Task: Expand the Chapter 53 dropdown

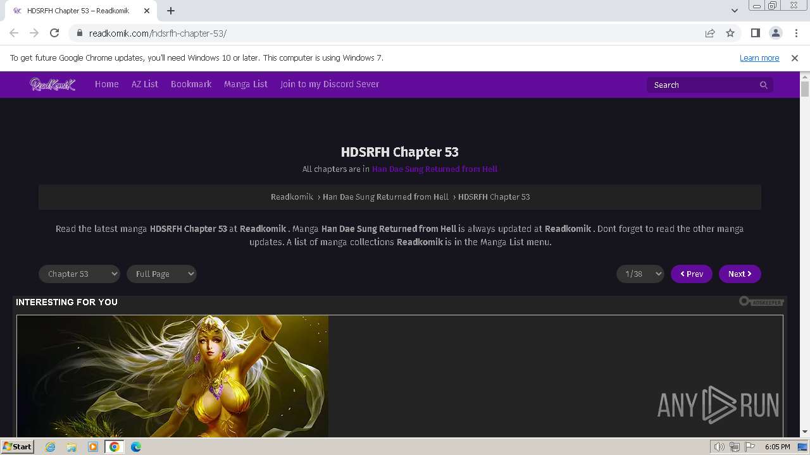Action: [79, 274]
